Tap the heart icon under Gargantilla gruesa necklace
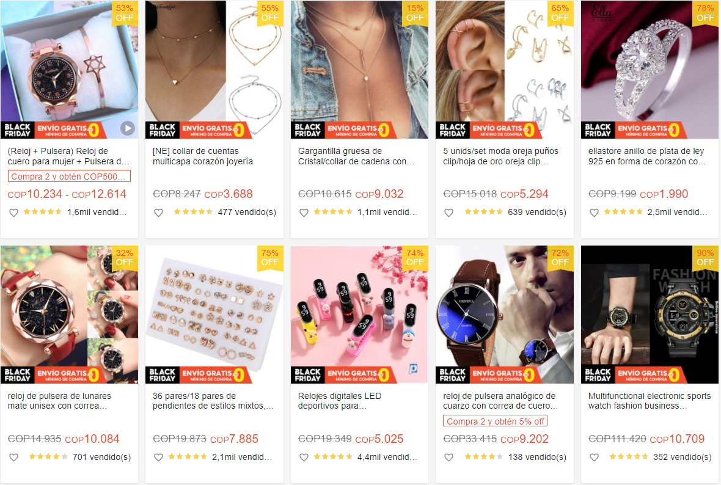721x485 pixels. [x=304, y=213]
